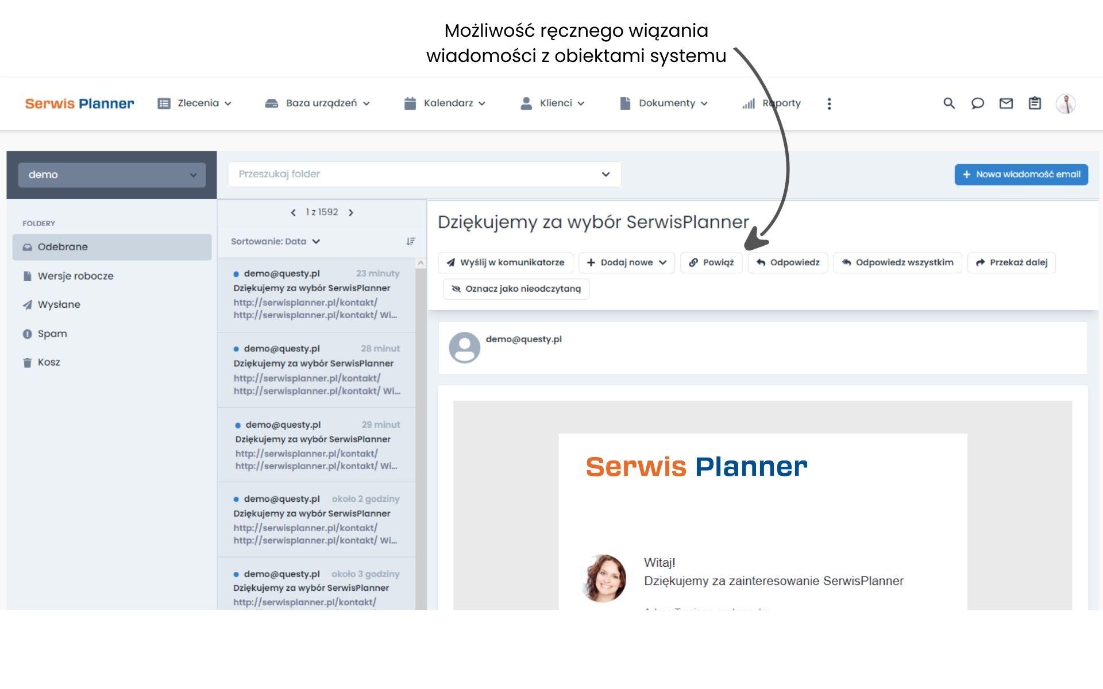Open the three-dot more menu

pos(829,103)
